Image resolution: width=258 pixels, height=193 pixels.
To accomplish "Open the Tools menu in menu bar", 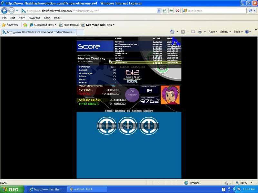I will pyautogui.click(x=47, y=18).
